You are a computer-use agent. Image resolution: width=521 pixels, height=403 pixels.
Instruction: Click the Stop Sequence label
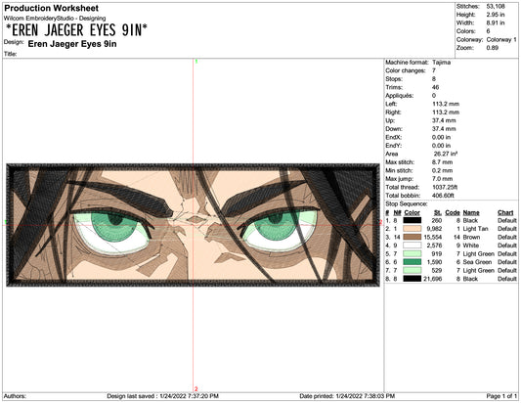tap(406, 203)
